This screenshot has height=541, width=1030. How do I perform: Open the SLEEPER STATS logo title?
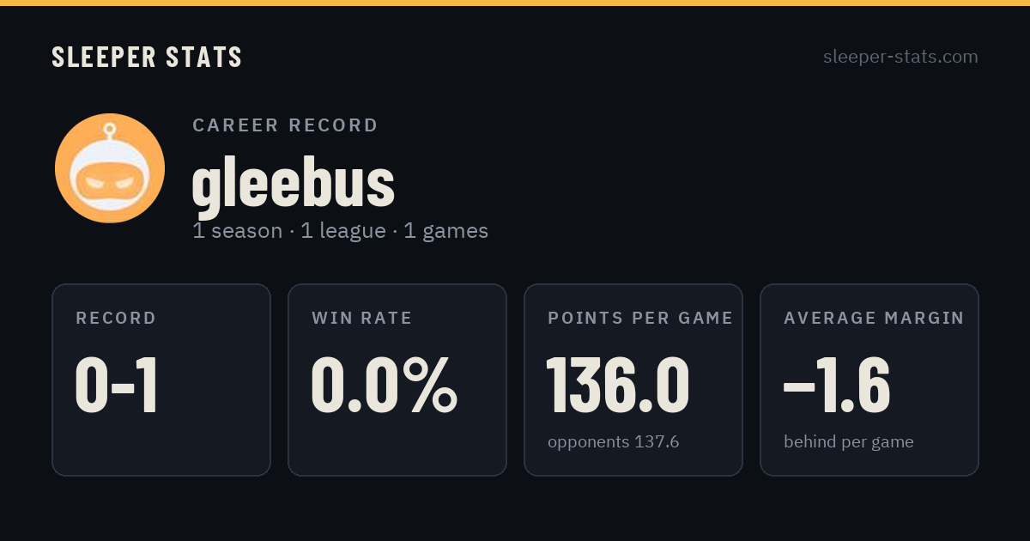[147, 58]
